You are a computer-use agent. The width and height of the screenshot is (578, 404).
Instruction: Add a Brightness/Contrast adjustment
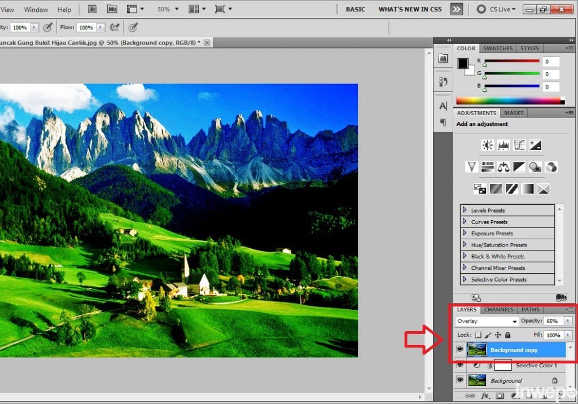click(x=488, y=145)
